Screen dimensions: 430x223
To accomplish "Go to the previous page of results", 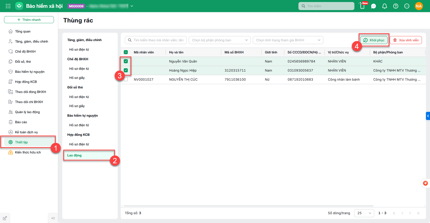I will click(x=402, y=213).
